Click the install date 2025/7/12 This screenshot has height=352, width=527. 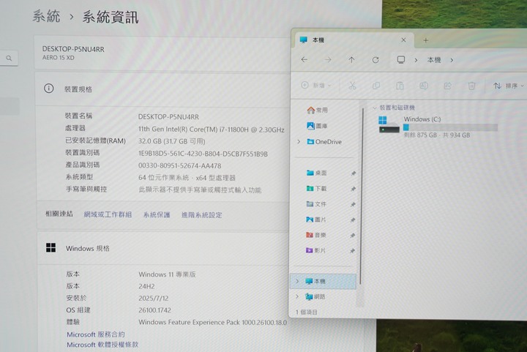153,299
